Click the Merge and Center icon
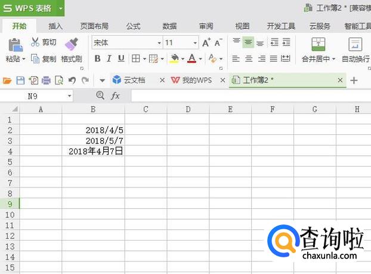Viewport: 371px width, 274px height. (x=319, y=44)
